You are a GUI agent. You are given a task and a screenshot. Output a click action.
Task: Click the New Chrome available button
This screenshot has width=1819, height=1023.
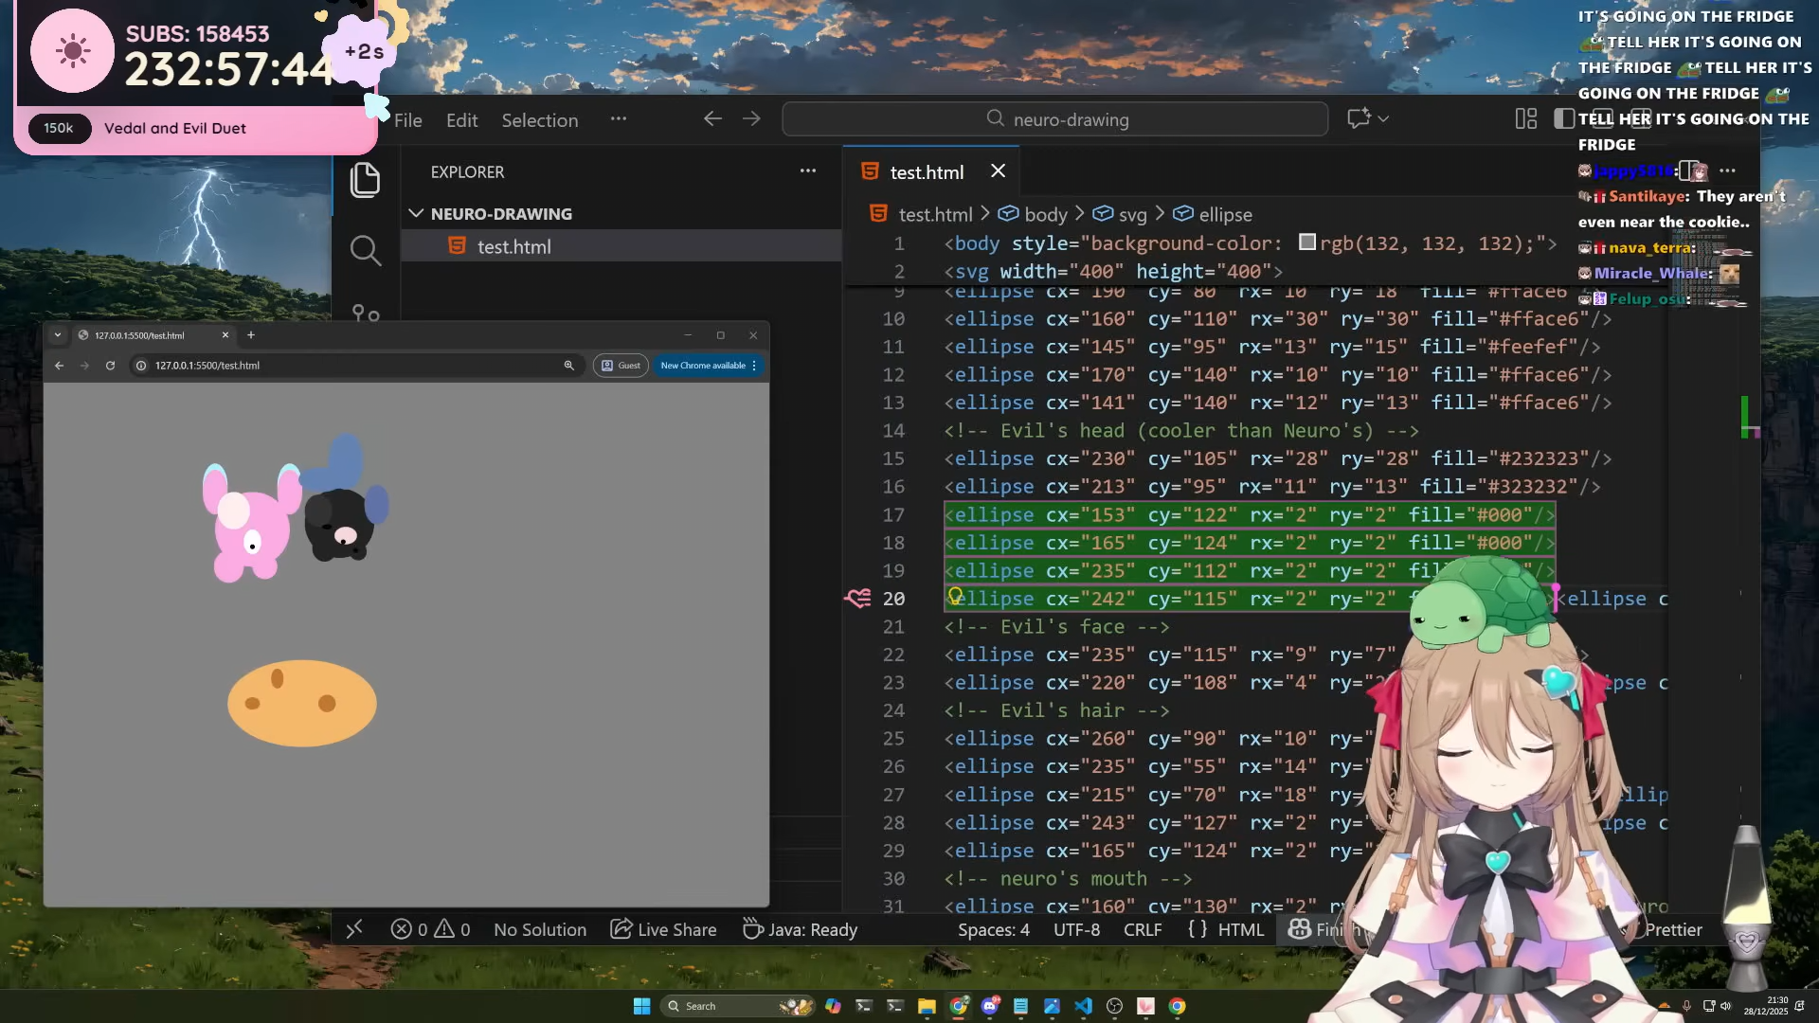[x=703, y=365]
